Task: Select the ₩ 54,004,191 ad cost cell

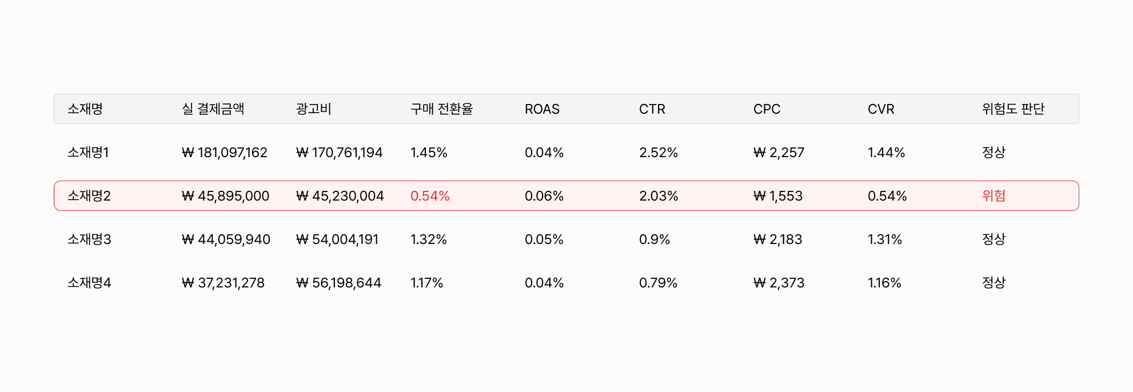Action: click(337, 239)
